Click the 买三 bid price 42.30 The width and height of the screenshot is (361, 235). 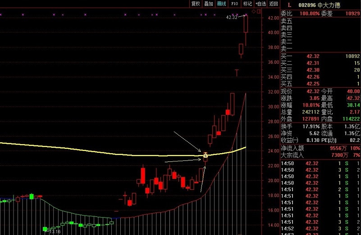pos(313,70)
